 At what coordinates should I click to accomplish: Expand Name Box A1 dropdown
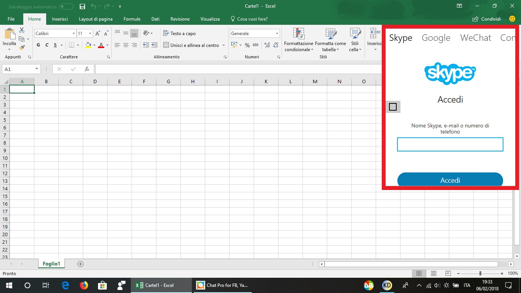point(37,69)
